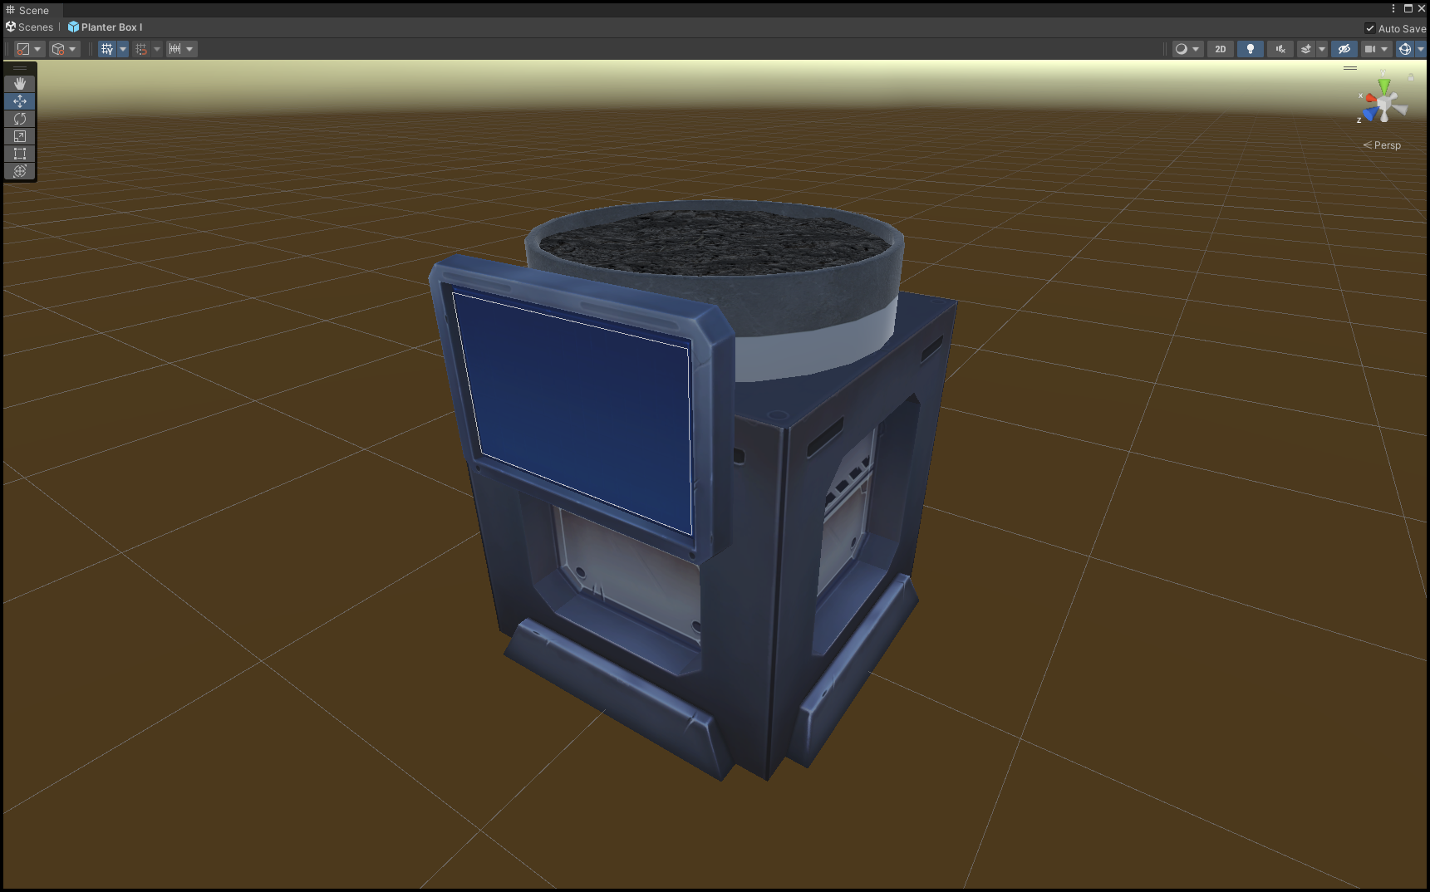
Task: Activate the Rotate tool
Action: point(19,119)
